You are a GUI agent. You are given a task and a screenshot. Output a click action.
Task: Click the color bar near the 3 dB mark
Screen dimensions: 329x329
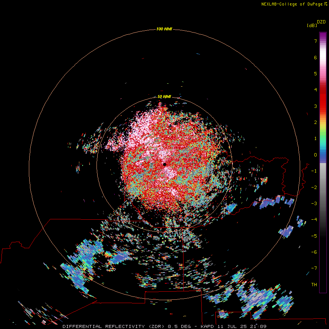pos(323,106)
